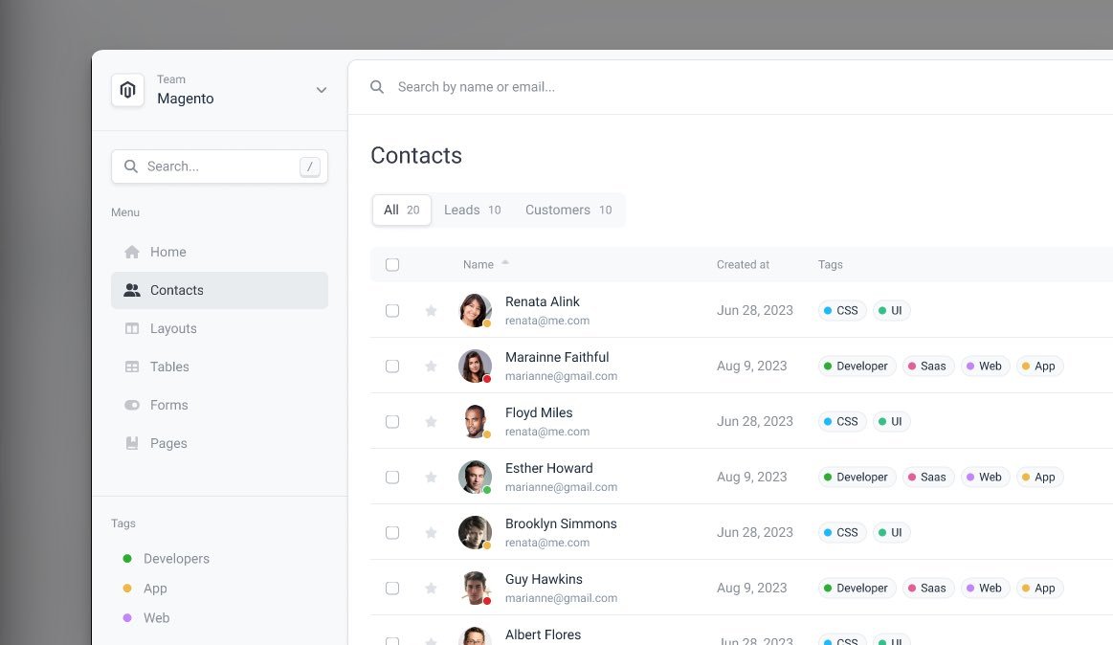Open the Customers tab

tap(568, 210)
